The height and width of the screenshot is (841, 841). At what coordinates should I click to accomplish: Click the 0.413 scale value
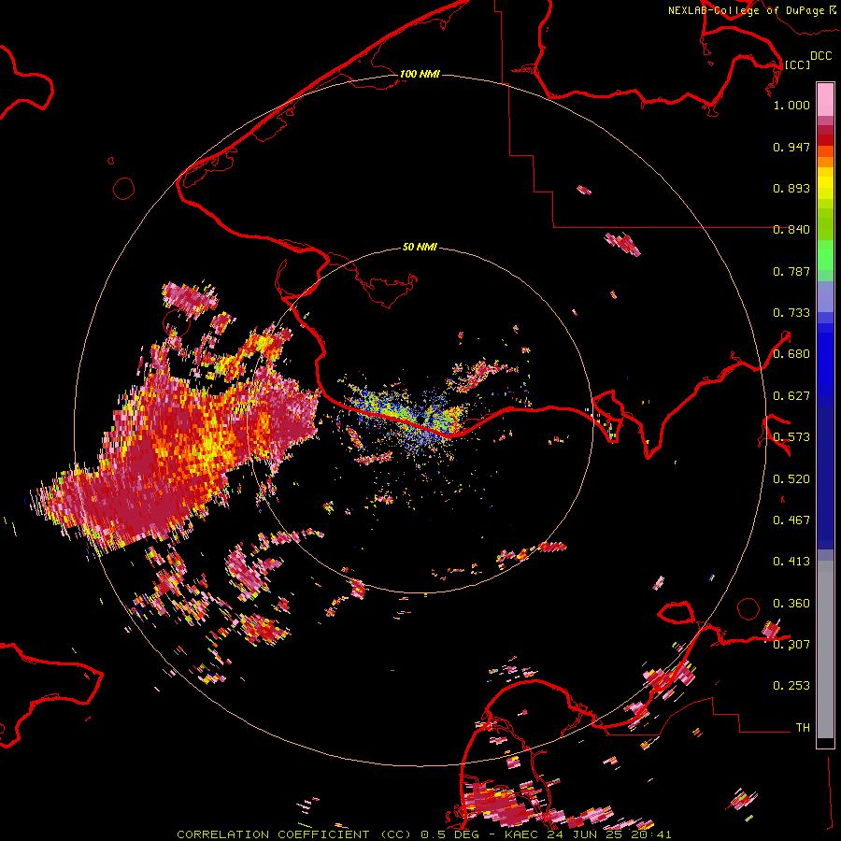[x=791, y=562]
